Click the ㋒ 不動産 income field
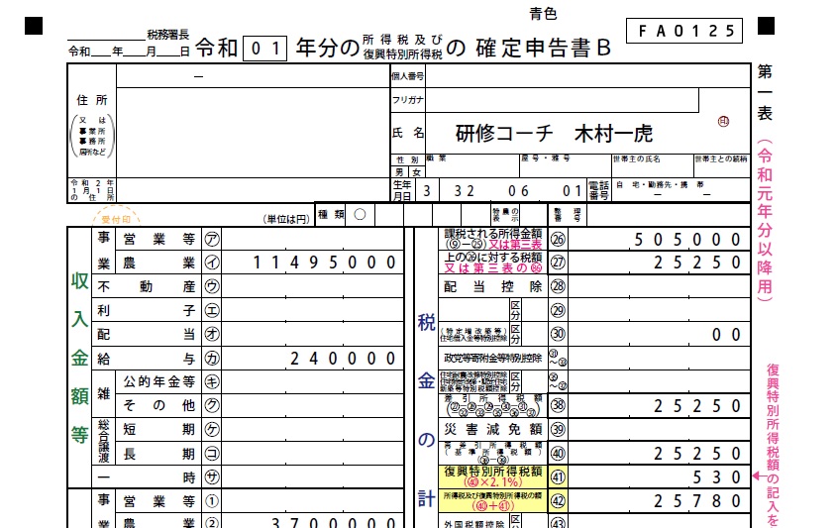Viewport: 837px width, 528px height. 312,286
